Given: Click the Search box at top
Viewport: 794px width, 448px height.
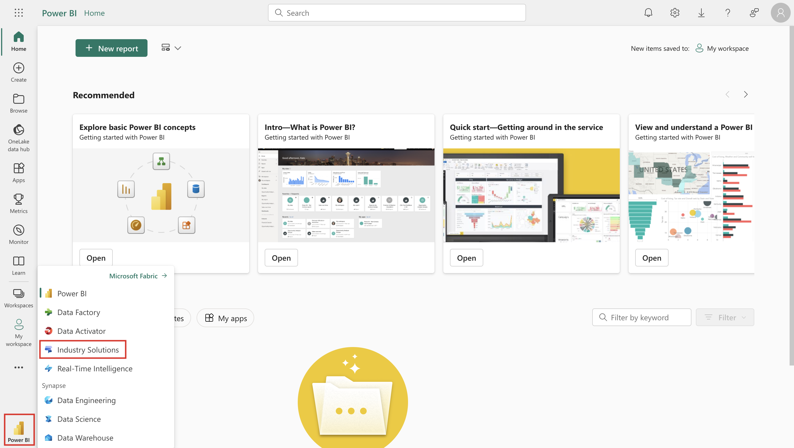Looking at the screenshot, I should click(397, 13).
